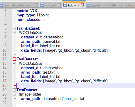The image size is (135, 107).
Task: Open the ppyolo_tiny_650e_voc_bdd.yml tab
Action: pyautogui.click(x=111, y=5)
